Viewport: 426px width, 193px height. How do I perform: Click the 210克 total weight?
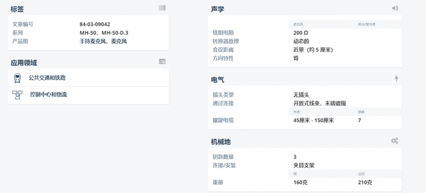pyautogui.click(x=365, y=182)
